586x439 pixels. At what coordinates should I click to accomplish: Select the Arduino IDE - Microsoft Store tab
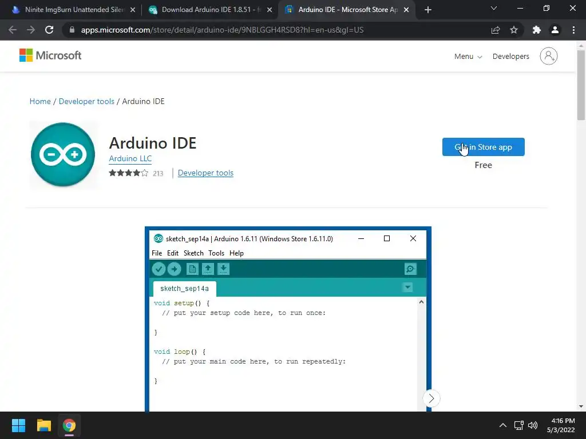point(346,10)
